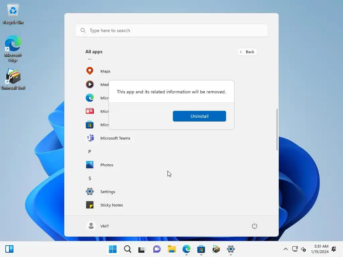Select the Maps label
343x257 pixels.
pos(105,71)
